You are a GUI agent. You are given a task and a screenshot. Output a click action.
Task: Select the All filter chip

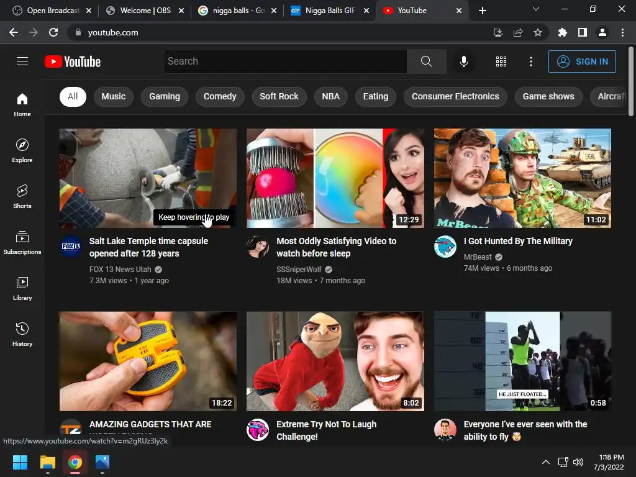click(x=73, y=96)
